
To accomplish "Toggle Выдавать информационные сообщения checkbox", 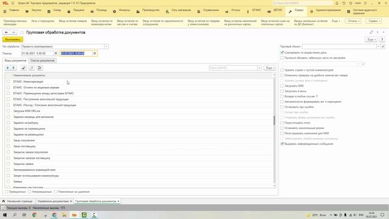I will click(282, 144).
